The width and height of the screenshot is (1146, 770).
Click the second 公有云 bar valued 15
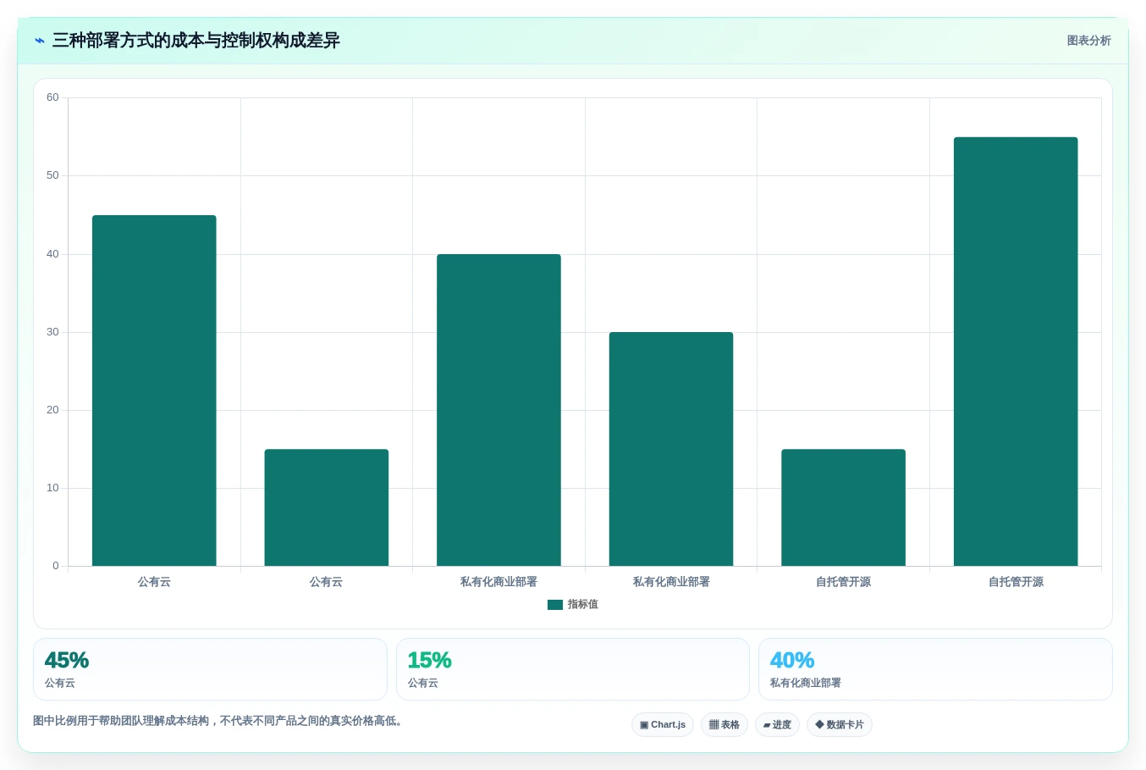coord(327,507)
